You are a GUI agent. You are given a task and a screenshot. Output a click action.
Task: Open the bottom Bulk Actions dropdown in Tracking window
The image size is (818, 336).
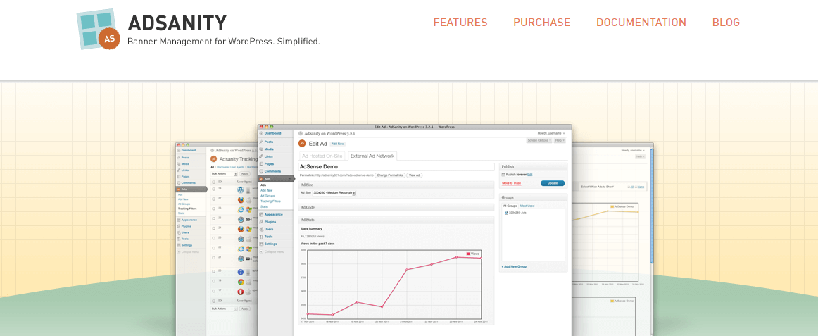tap(224, 309)
